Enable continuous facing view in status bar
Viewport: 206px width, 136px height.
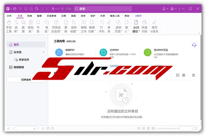point(153,128)
